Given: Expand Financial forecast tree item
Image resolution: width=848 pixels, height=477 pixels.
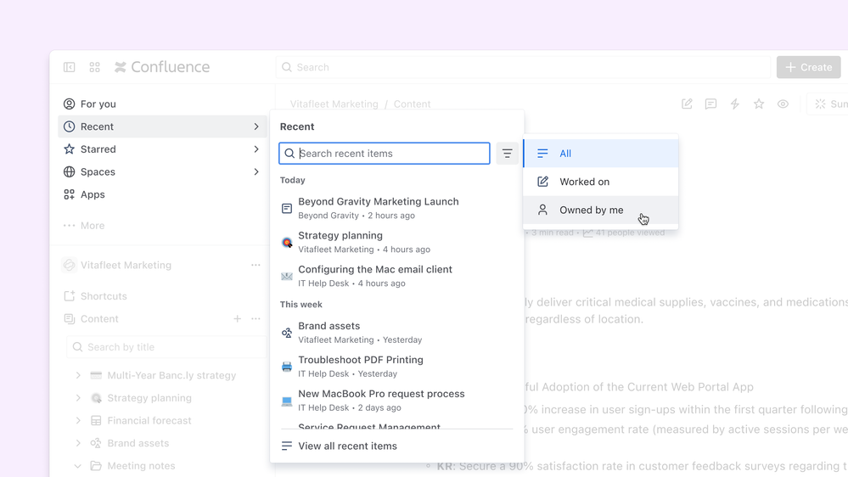Looking at the screenshot, I should point(78,421).
